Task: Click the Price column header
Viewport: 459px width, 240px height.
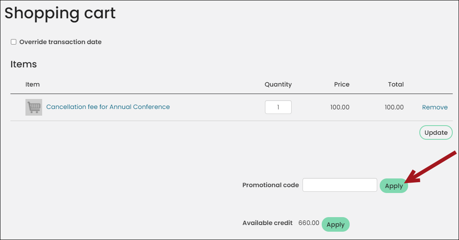Action: (x=342, y=84)
